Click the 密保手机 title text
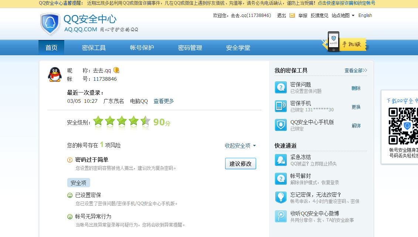This screenshot has width=418, height=237. tap(300, 103)
